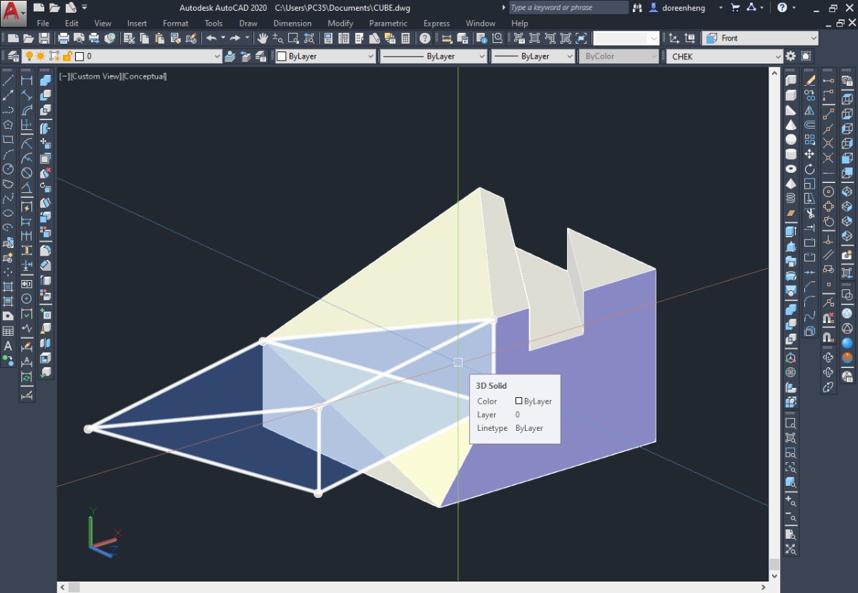Toggle layer 0 lock padlock

(x=66, y=56)
